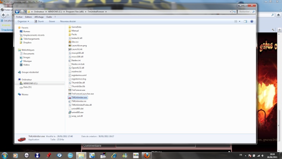Select the TmForeverLauncher.exe icon
This screenshot has height=159, width=282.
(x=70, y=94)
